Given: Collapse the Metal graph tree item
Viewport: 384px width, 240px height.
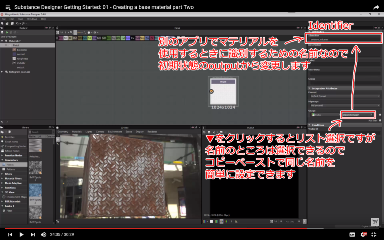Looking at the screenshot, I should pos(6,45).
